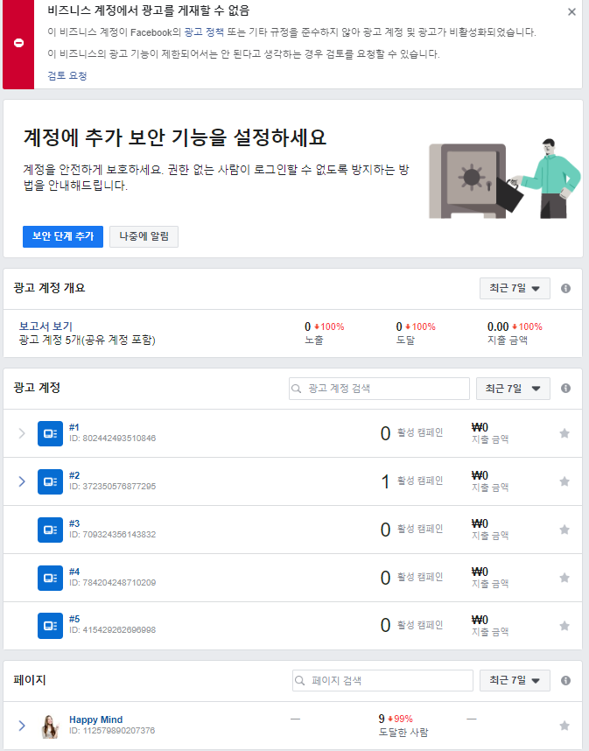Open 최근 7일 dropdown in 광고 계정 개요
This screenshot has width=589, height=751.
point(515,288)
